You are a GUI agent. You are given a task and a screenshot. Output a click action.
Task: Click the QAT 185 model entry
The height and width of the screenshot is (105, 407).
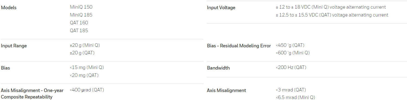coord(79,31)
